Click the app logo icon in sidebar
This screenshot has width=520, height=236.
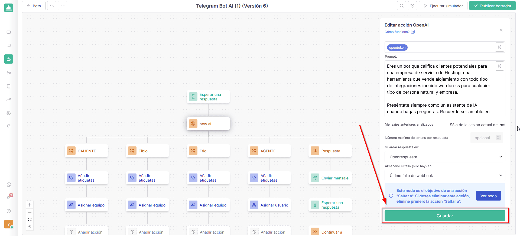coord(9,8)
